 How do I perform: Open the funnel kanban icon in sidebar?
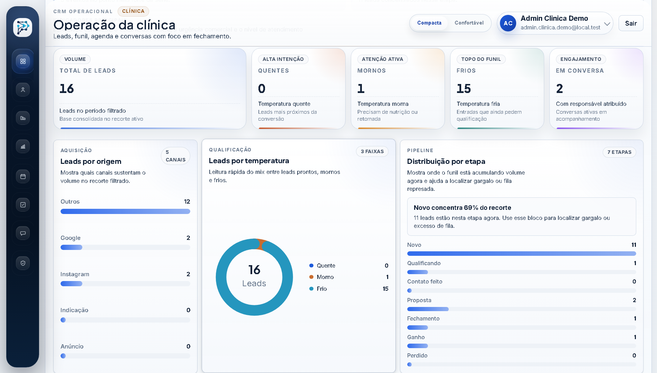(x=23, y=118)
